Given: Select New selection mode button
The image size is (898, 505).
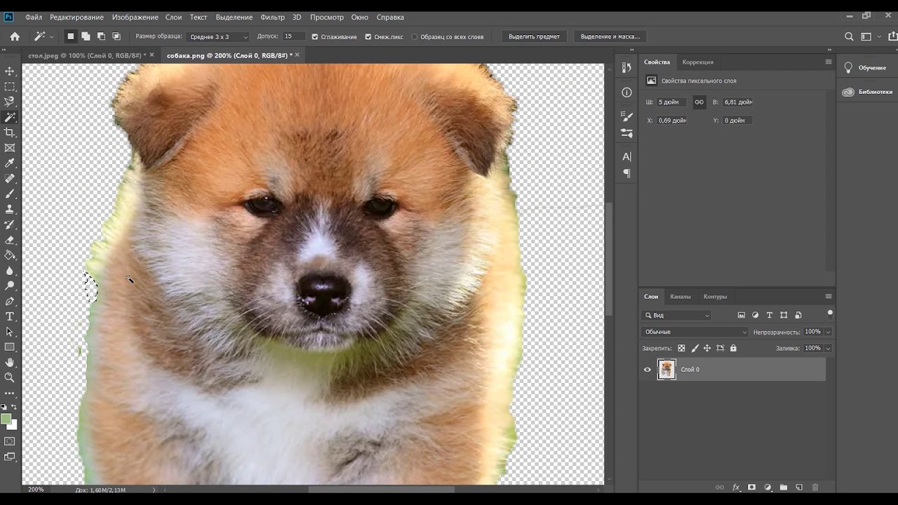Looking at the screenshot, I should coord(70,36).
